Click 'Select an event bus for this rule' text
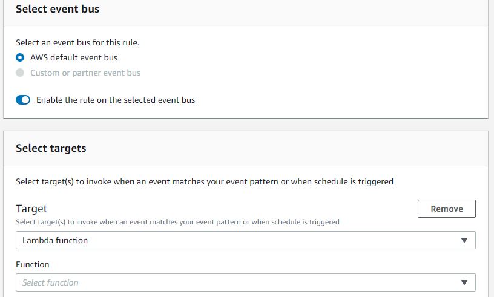The image size is (494, 297). click(77, 42)
